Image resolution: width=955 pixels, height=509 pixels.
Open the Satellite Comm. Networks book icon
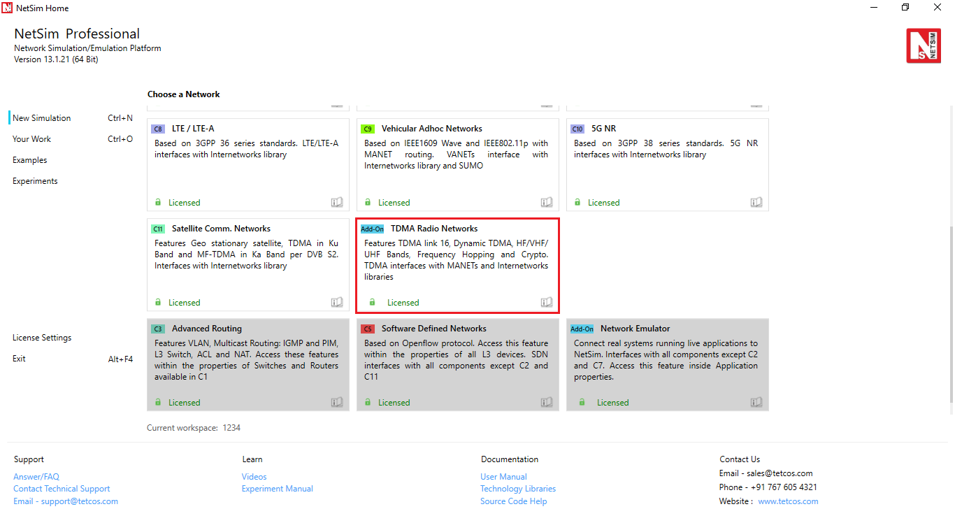click(336, 302)
